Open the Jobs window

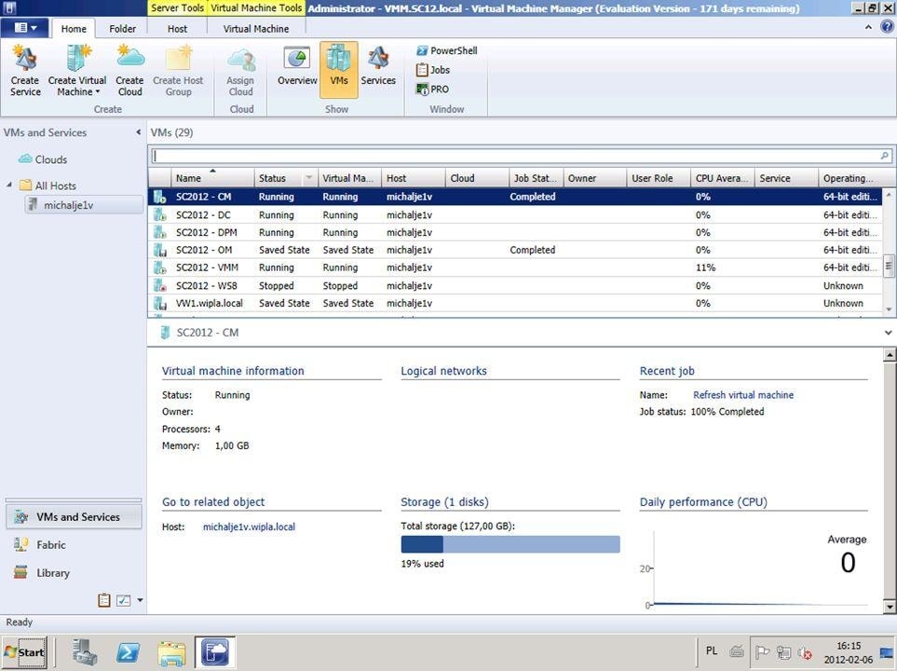click(x=432, y=70)
